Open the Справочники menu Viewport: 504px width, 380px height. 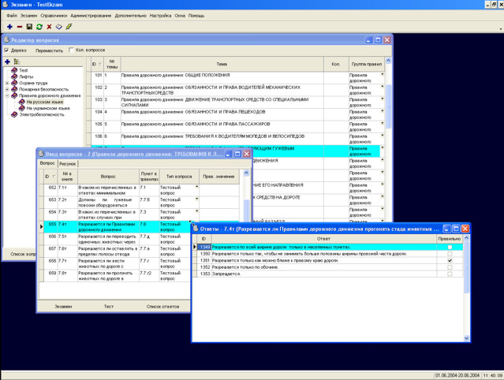(x=53, y=15)
